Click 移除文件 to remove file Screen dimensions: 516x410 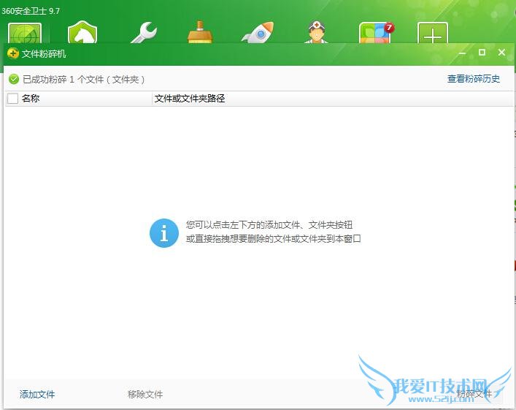click(x=145, y=395)
